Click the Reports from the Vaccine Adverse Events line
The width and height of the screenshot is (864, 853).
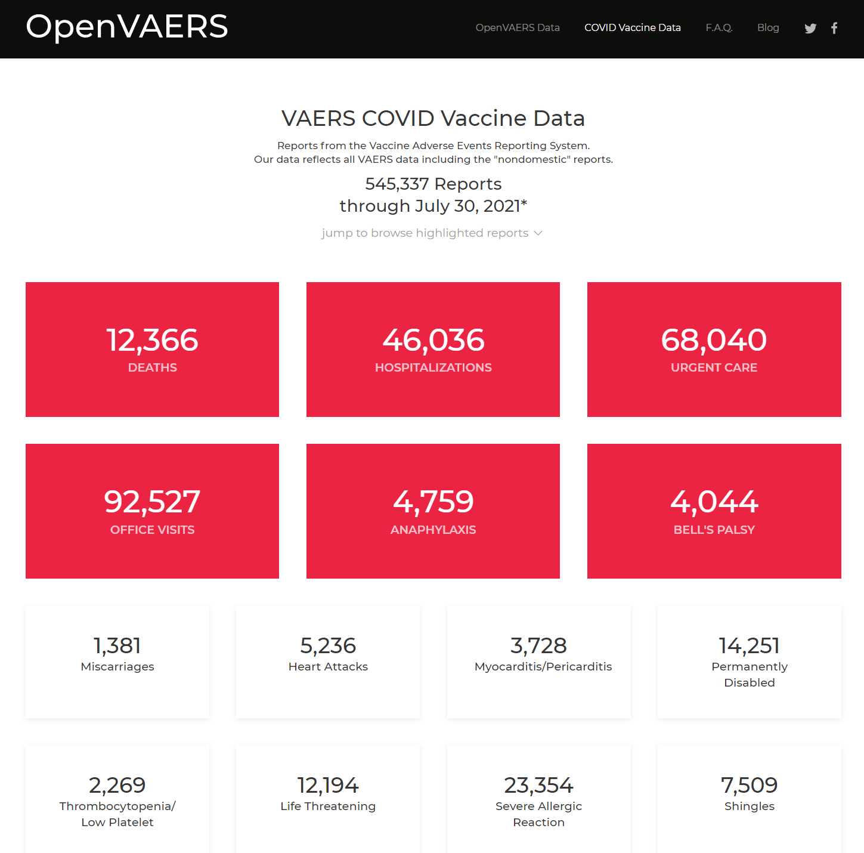[x=433, y=146]
